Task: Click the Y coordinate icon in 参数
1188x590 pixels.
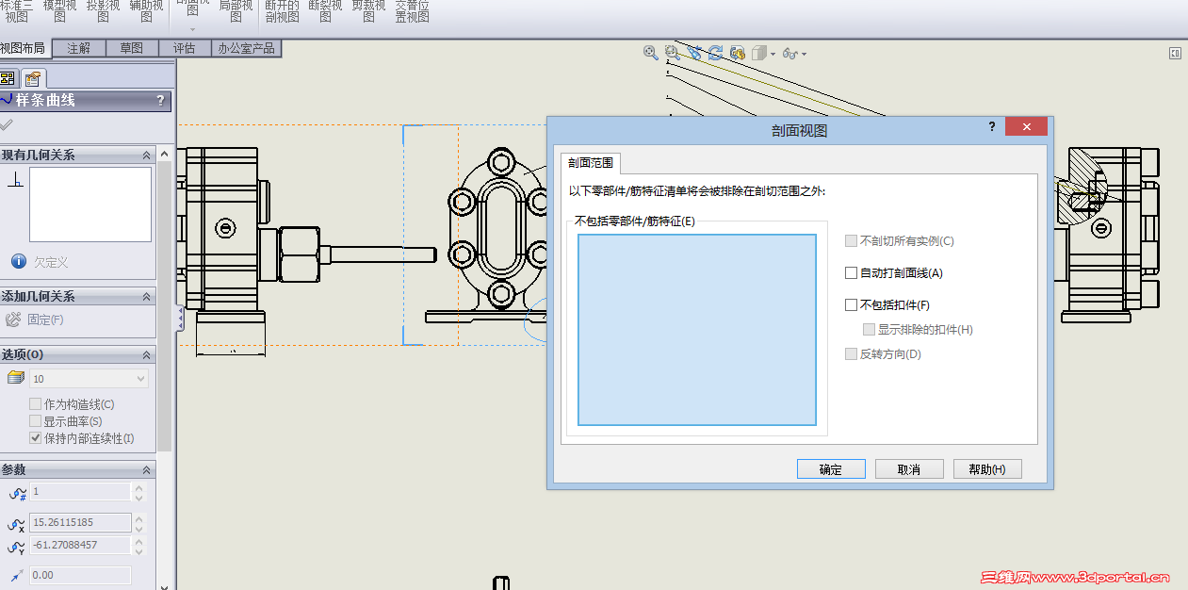Action: point(17,547)
